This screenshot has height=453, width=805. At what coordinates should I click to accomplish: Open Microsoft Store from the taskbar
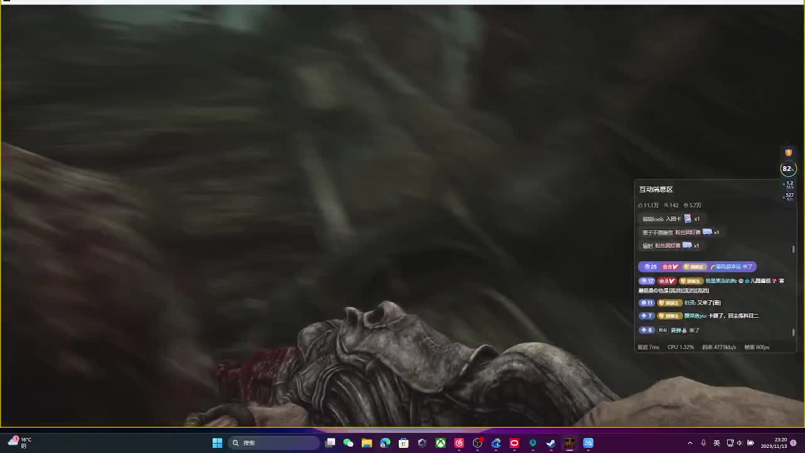404,443
